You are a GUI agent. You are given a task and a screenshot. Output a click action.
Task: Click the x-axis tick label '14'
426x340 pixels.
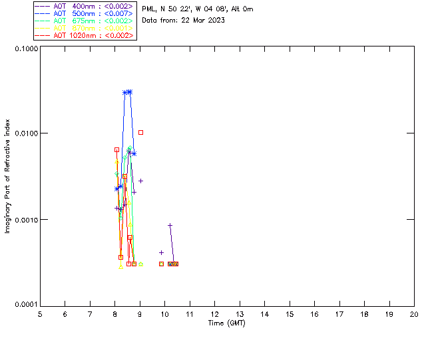click(265, 314)
